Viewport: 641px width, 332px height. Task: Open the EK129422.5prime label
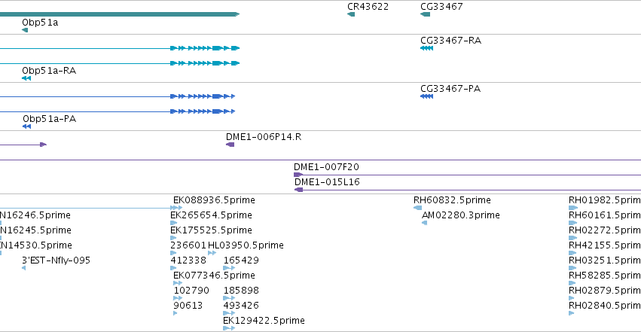264,321
